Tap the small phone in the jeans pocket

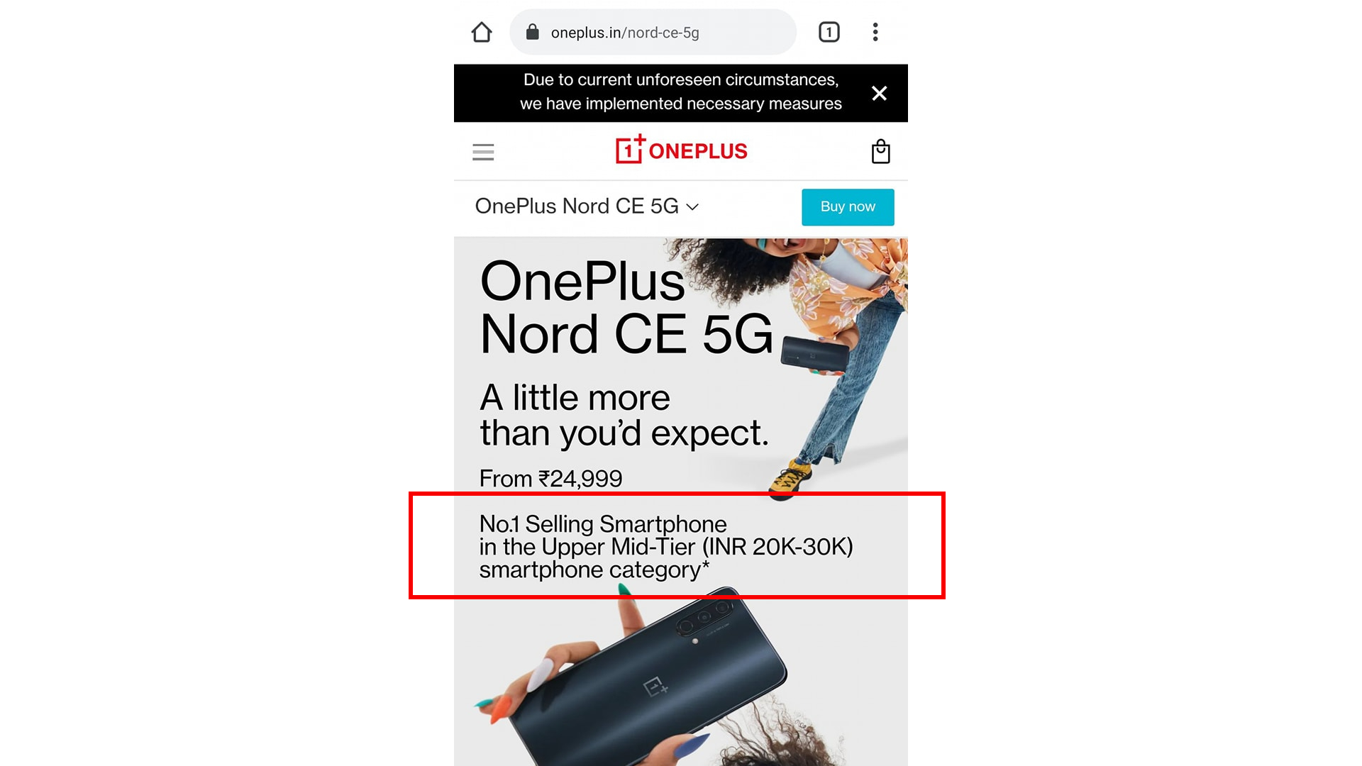coord(815,353)
